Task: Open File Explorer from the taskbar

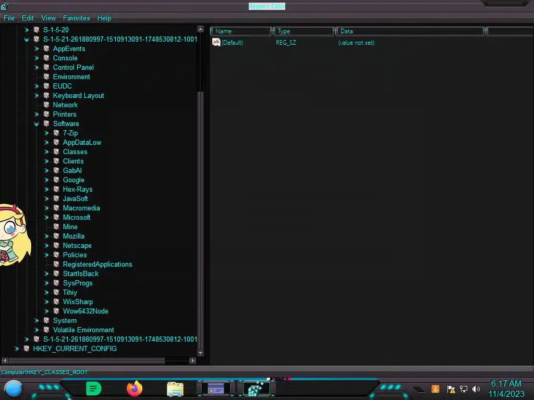Action: point(175,389)
